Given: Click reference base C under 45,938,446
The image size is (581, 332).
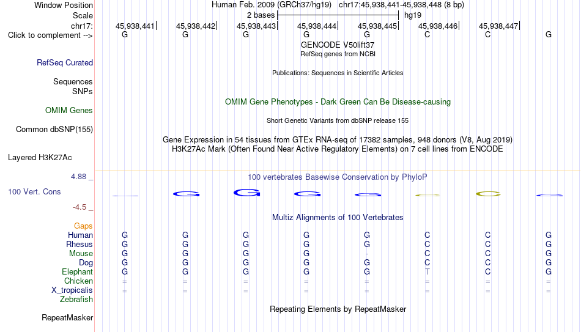Looking at the screenshot, I should click(427, 34).
